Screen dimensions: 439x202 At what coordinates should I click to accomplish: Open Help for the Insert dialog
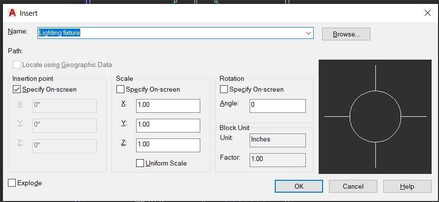407,187
